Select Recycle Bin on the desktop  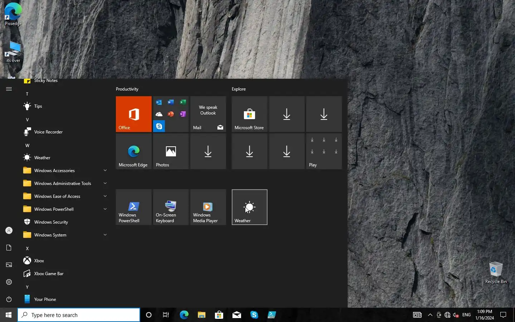coord(496,273)
